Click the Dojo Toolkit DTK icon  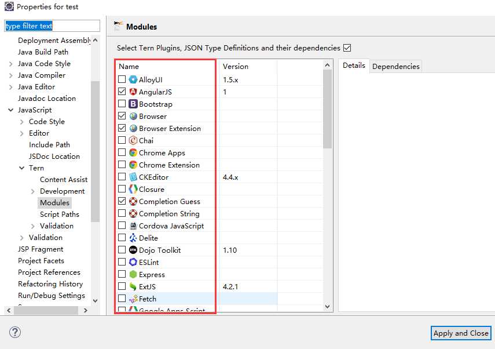(x=133, y=250)
